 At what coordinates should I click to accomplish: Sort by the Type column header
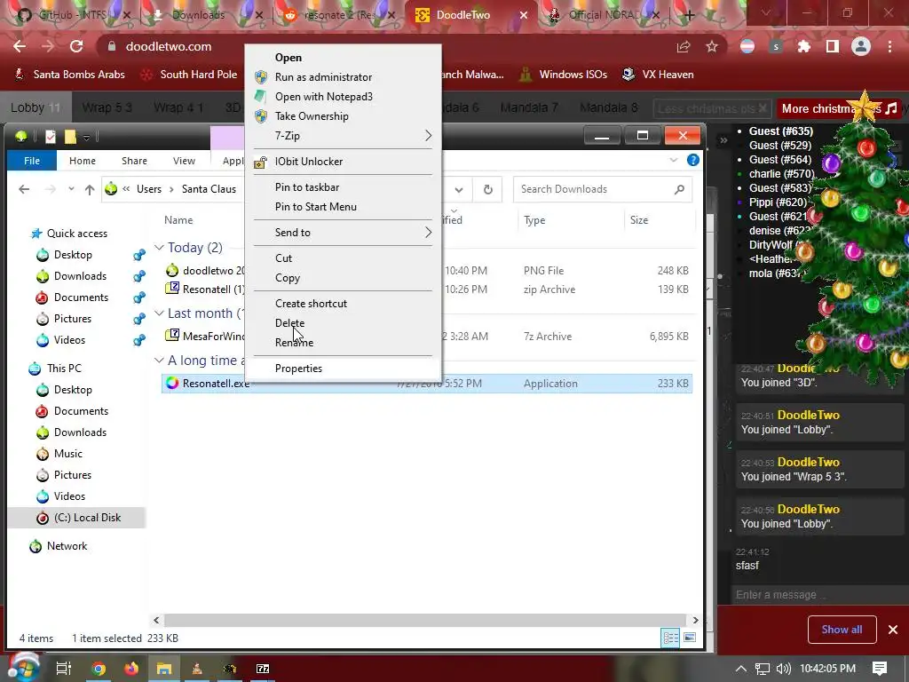(x=534, y=220)
